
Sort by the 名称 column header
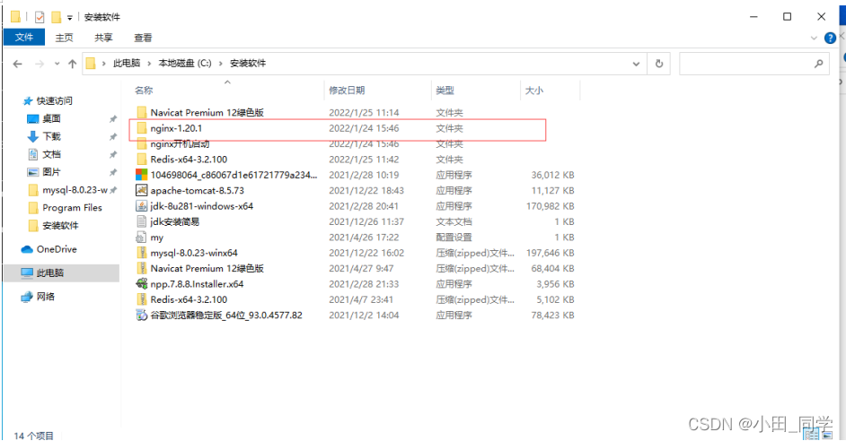[144, 91]
